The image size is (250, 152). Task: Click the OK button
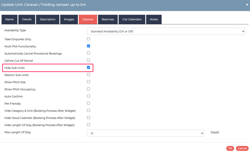click(230, 148)
